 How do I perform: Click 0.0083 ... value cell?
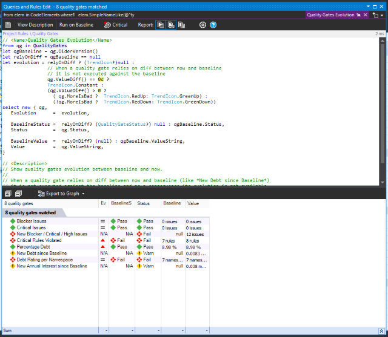196,254
